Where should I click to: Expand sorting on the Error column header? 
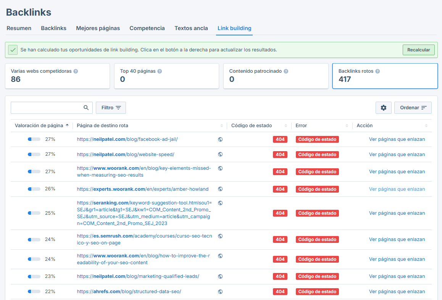(348, 125)
